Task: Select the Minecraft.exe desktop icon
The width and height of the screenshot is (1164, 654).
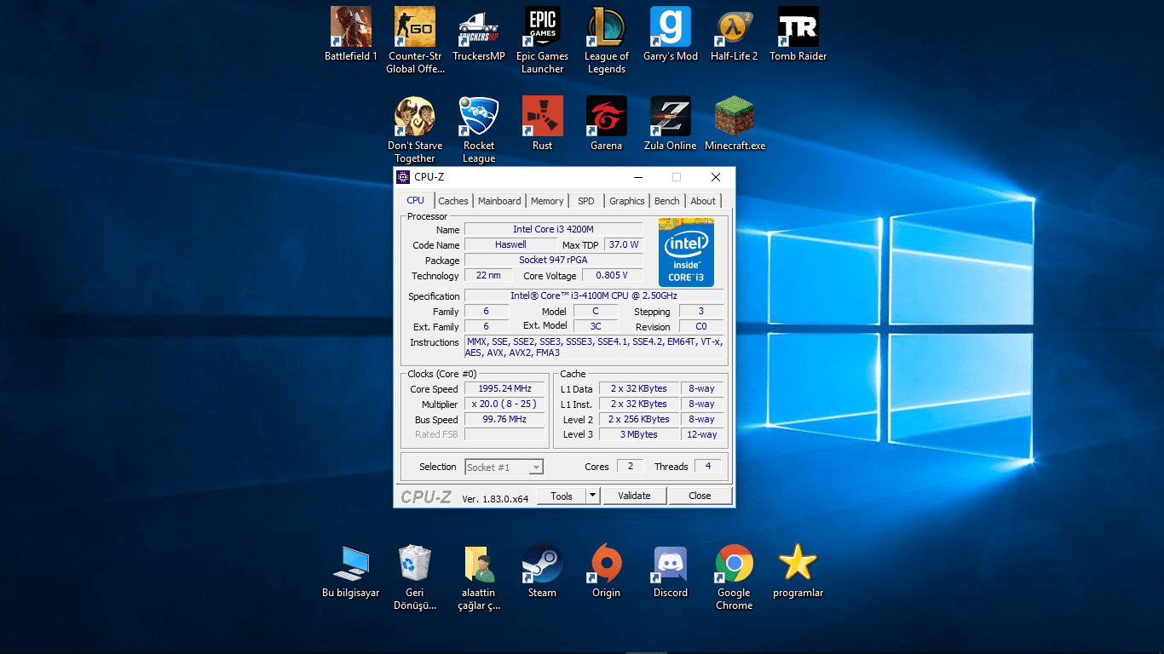Action: (x=735, y=117)
